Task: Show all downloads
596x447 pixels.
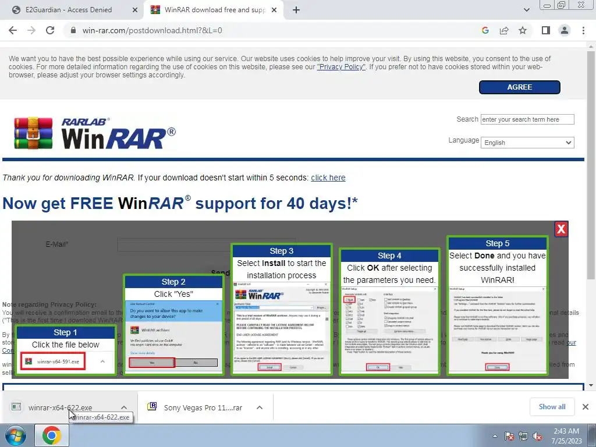Action: coord(552,407)
